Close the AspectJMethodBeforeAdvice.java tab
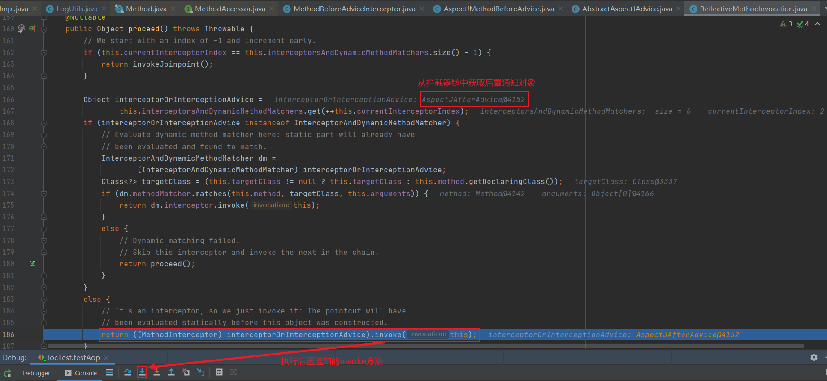The height and width of the screenshot is (381, 827). (560, 9)
